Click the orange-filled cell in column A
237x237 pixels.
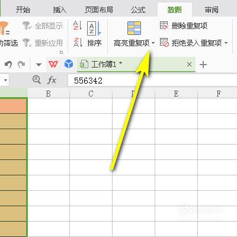[x=13, y=106]
